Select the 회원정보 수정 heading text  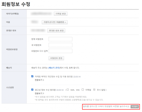point(16,4)
